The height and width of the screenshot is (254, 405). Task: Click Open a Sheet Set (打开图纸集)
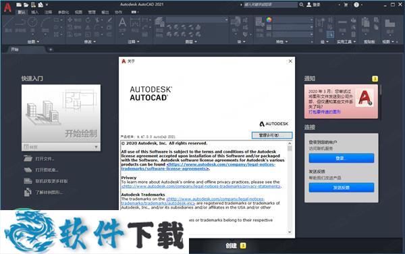pyautogui.click(x=47, y=170)
